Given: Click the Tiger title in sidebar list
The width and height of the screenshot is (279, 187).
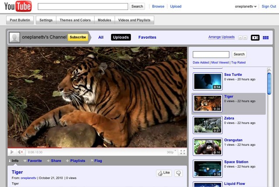Looking at the screenshot, I should point(228,97).
